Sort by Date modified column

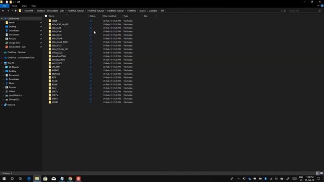110,16
